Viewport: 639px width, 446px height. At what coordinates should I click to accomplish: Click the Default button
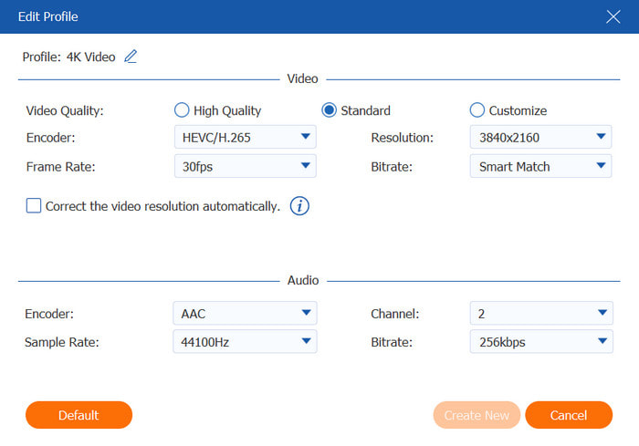point(79,415)
